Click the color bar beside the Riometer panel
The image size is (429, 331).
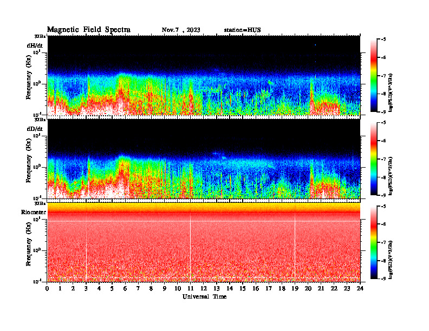coord(374,242)
